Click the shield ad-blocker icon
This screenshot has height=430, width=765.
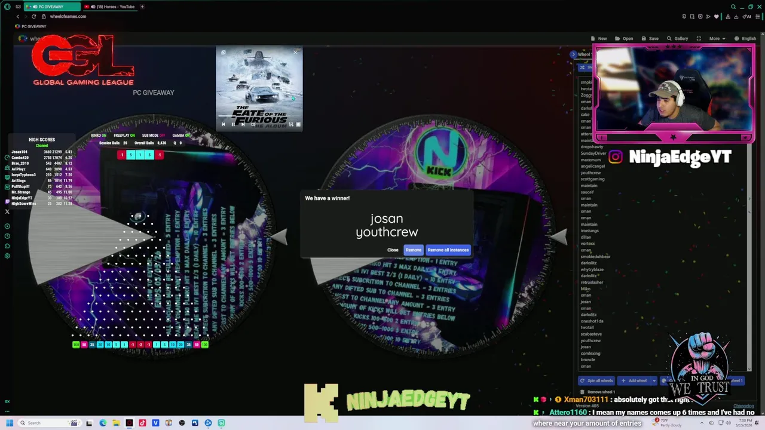point(700,17)
